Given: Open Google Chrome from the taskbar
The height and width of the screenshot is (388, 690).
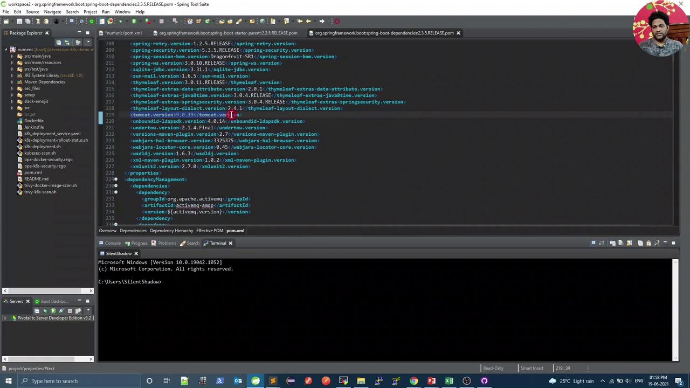Looking at the screenshot, I should click(x=413, y=381).
